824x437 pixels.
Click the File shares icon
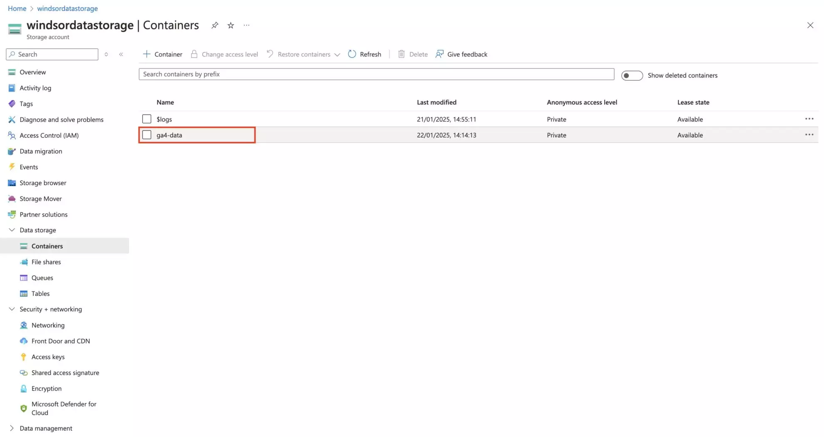[x=24, y=262]
